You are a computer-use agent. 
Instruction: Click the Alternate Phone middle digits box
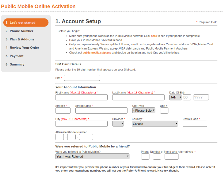click(71, 137)
